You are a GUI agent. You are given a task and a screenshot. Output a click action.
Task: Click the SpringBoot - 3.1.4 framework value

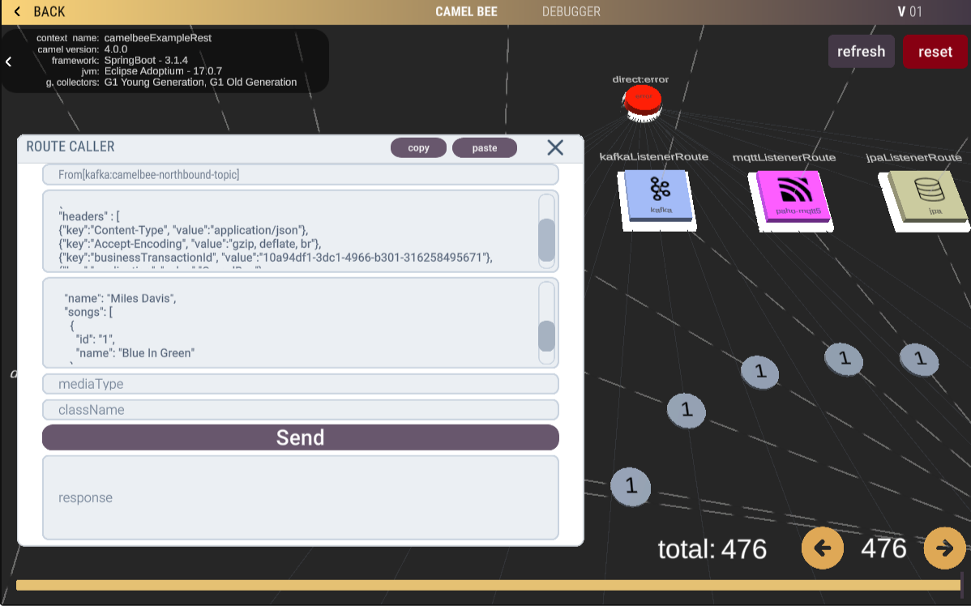pos(146,60)
